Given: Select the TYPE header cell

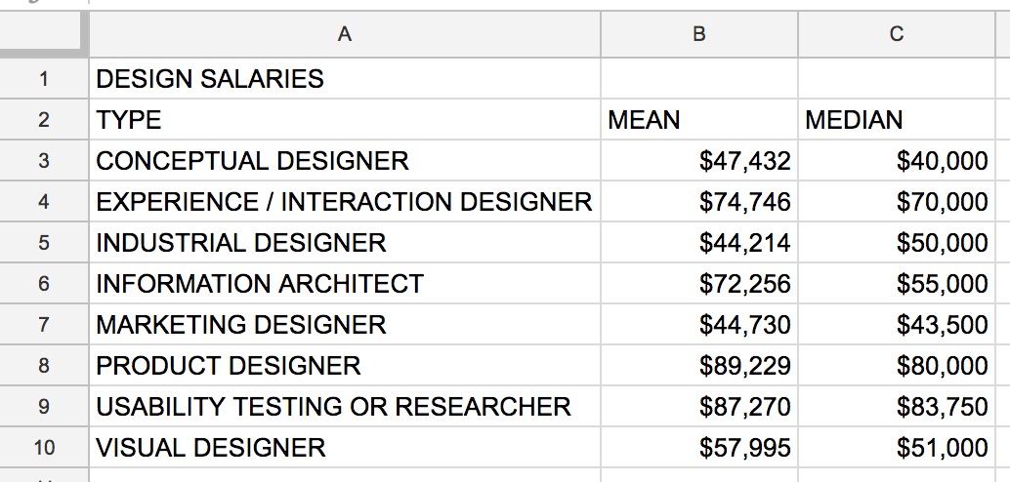Looking at the screenshot, I should tap(345, 120).
